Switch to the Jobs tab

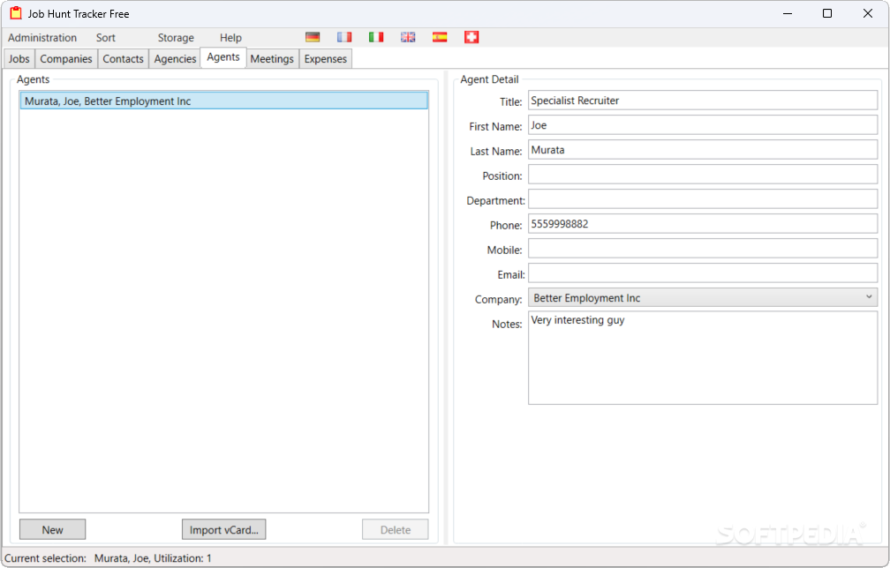click(19, 59)
